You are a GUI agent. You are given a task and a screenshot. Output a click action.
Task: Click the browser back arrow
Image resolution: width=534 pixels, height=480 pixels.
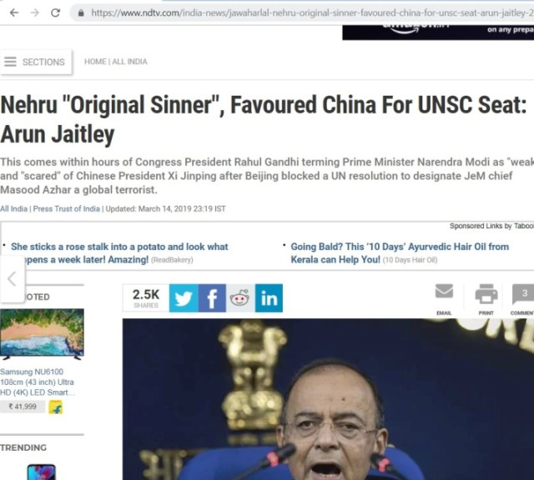14,13
